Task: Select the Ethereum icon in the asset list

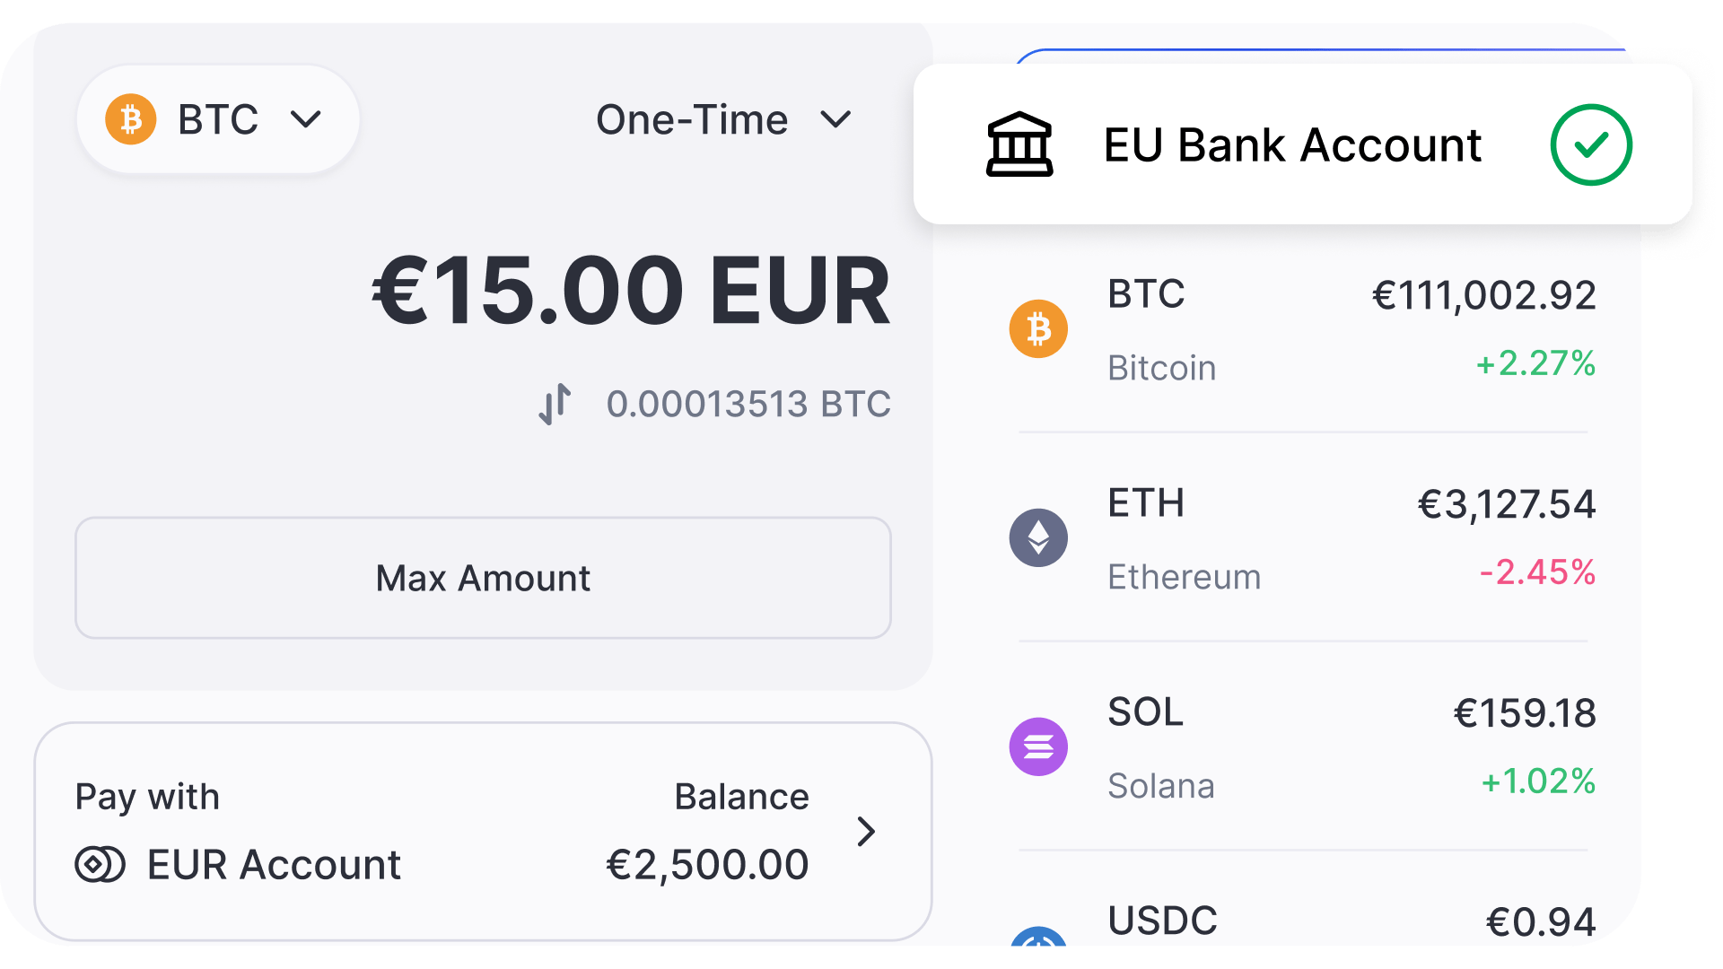Action: (x=1038, y=538)
